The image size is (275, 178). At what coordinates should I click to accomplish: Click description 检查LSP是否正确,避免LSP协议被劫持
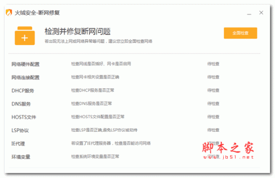(x=104, y=130)
